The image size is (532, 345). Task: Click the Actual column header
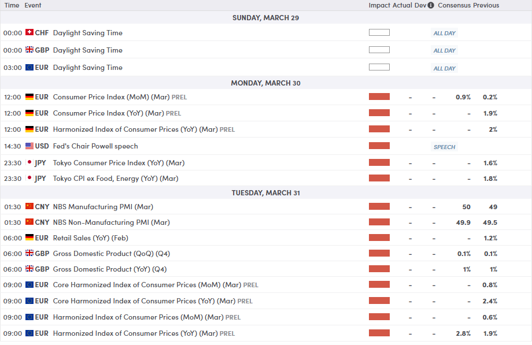click(402, 5)
